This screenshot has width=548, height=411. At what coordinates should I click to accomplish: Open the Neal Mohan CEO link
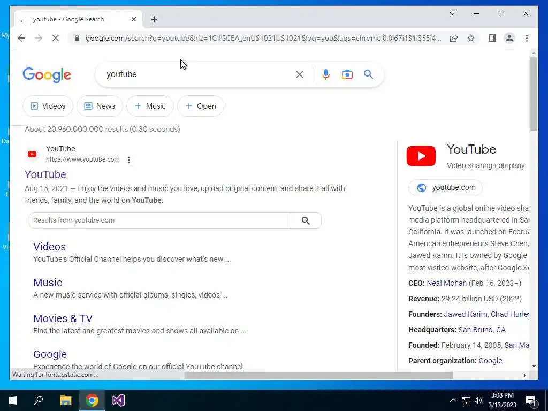tap(447, 283)
